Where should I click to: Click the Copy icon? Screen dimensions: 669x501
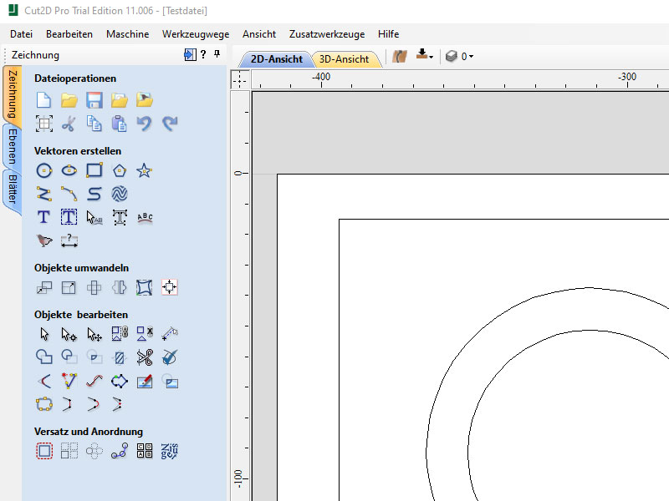(94, 124)
